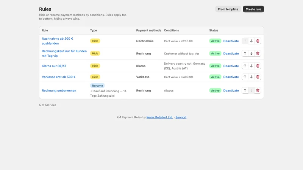Select the Payment methods column header
Image resolution: width=303 pixels, height=170 pixels.
148,31
